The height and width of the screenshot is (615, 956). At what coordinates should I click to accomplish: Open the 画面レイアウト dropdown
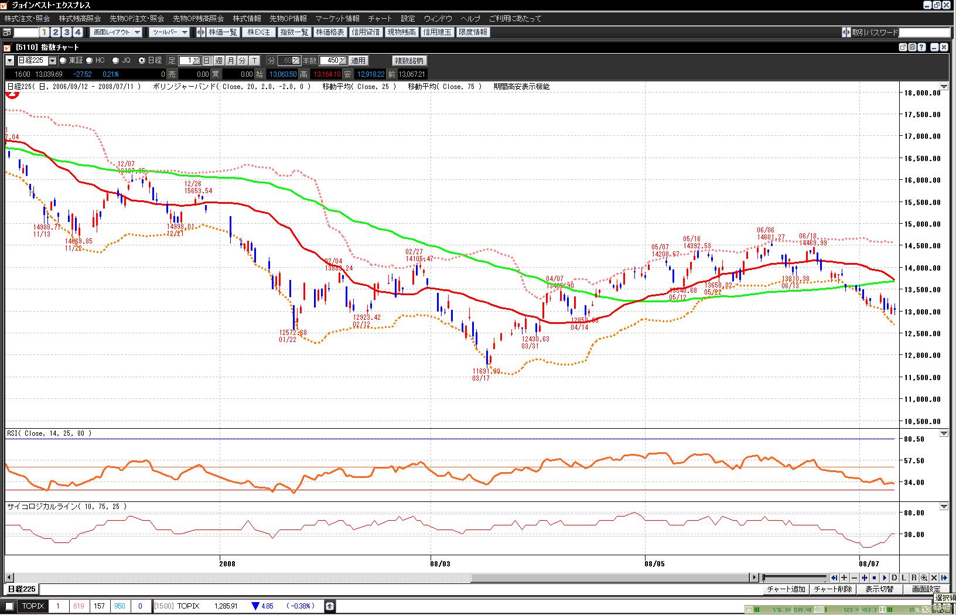tap(117, 32)
